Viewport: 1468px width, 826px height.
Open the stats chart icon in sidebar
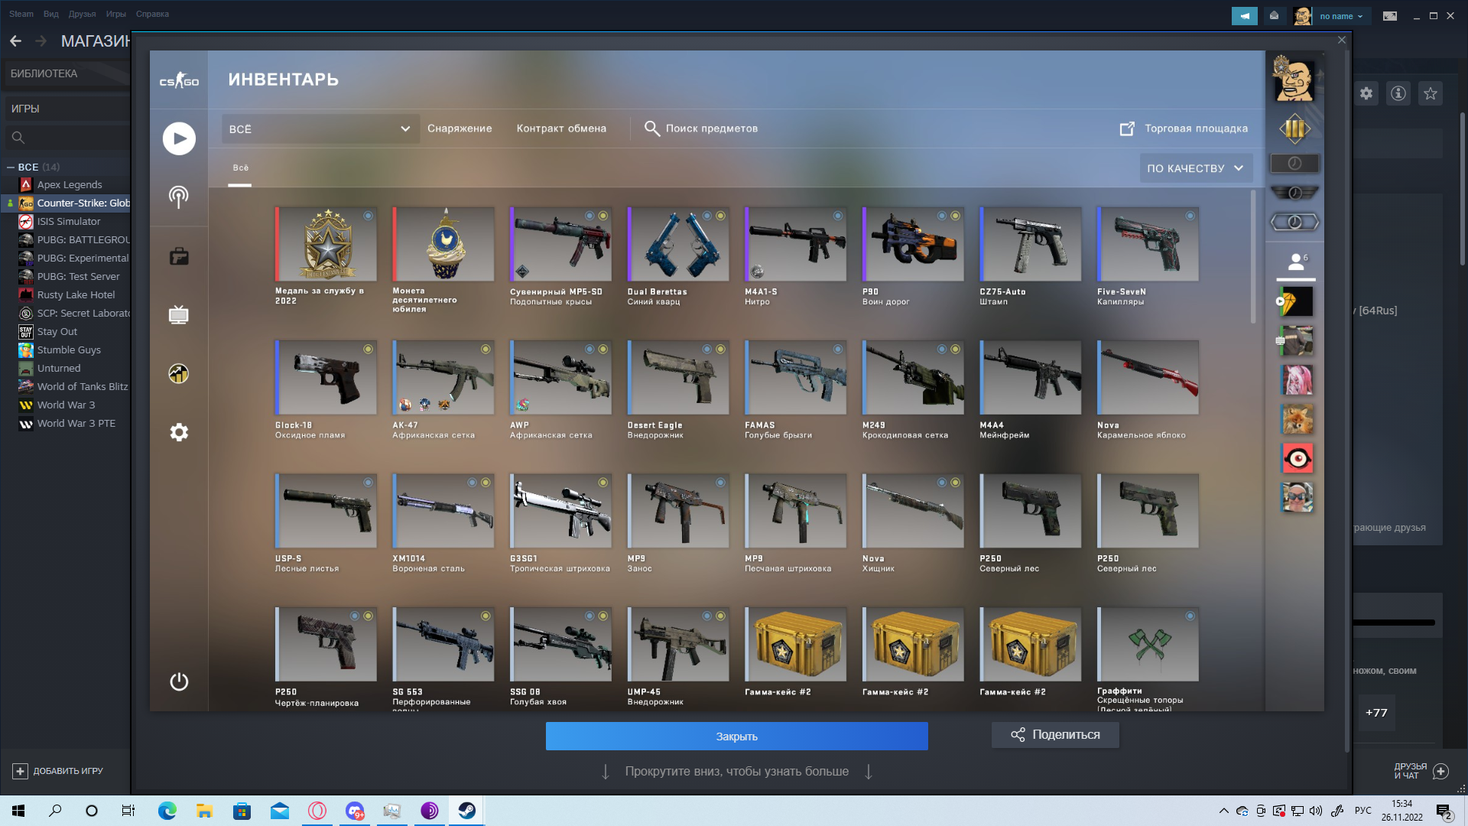click(x=179, y=373)
